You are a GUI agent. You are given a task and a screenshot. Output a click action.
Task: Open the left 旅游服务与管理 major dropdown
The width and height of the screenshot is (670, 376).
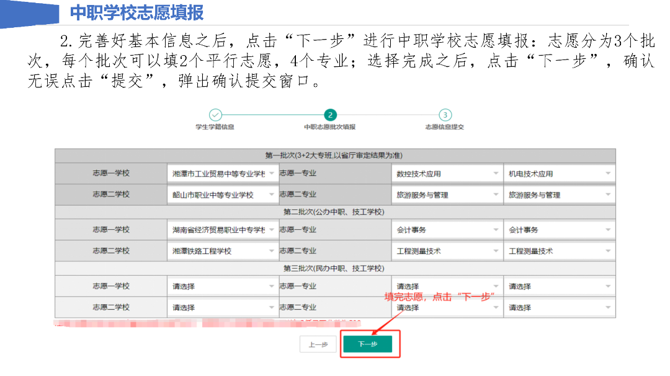coord(447,195)
